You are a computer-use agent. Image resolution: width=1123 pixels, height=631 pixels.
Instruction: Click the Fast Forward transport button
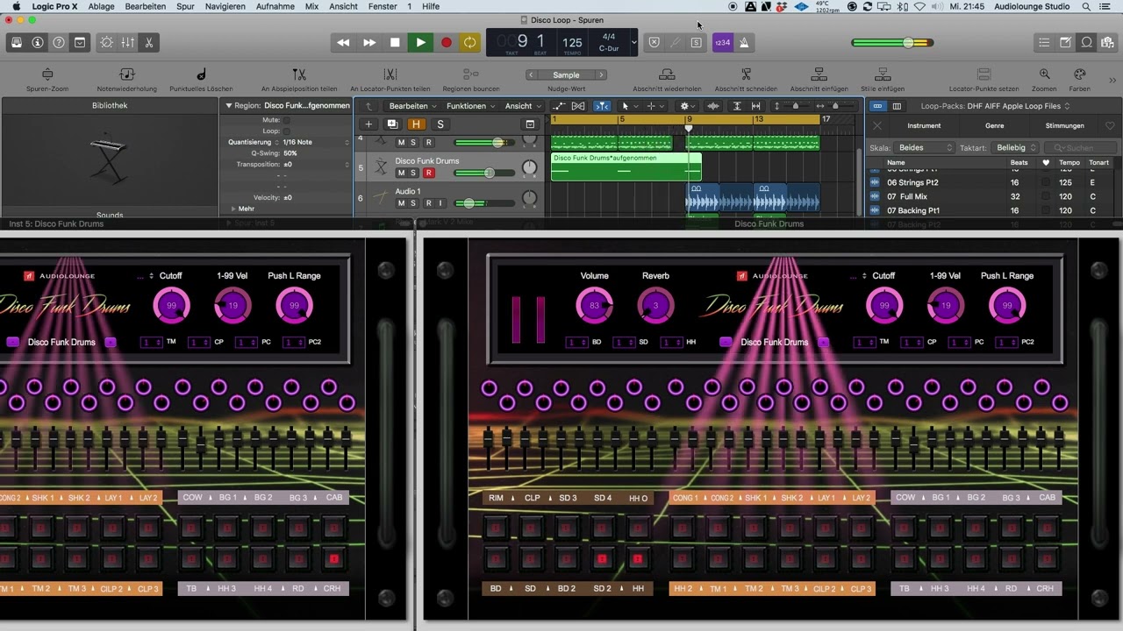point(369,42)
